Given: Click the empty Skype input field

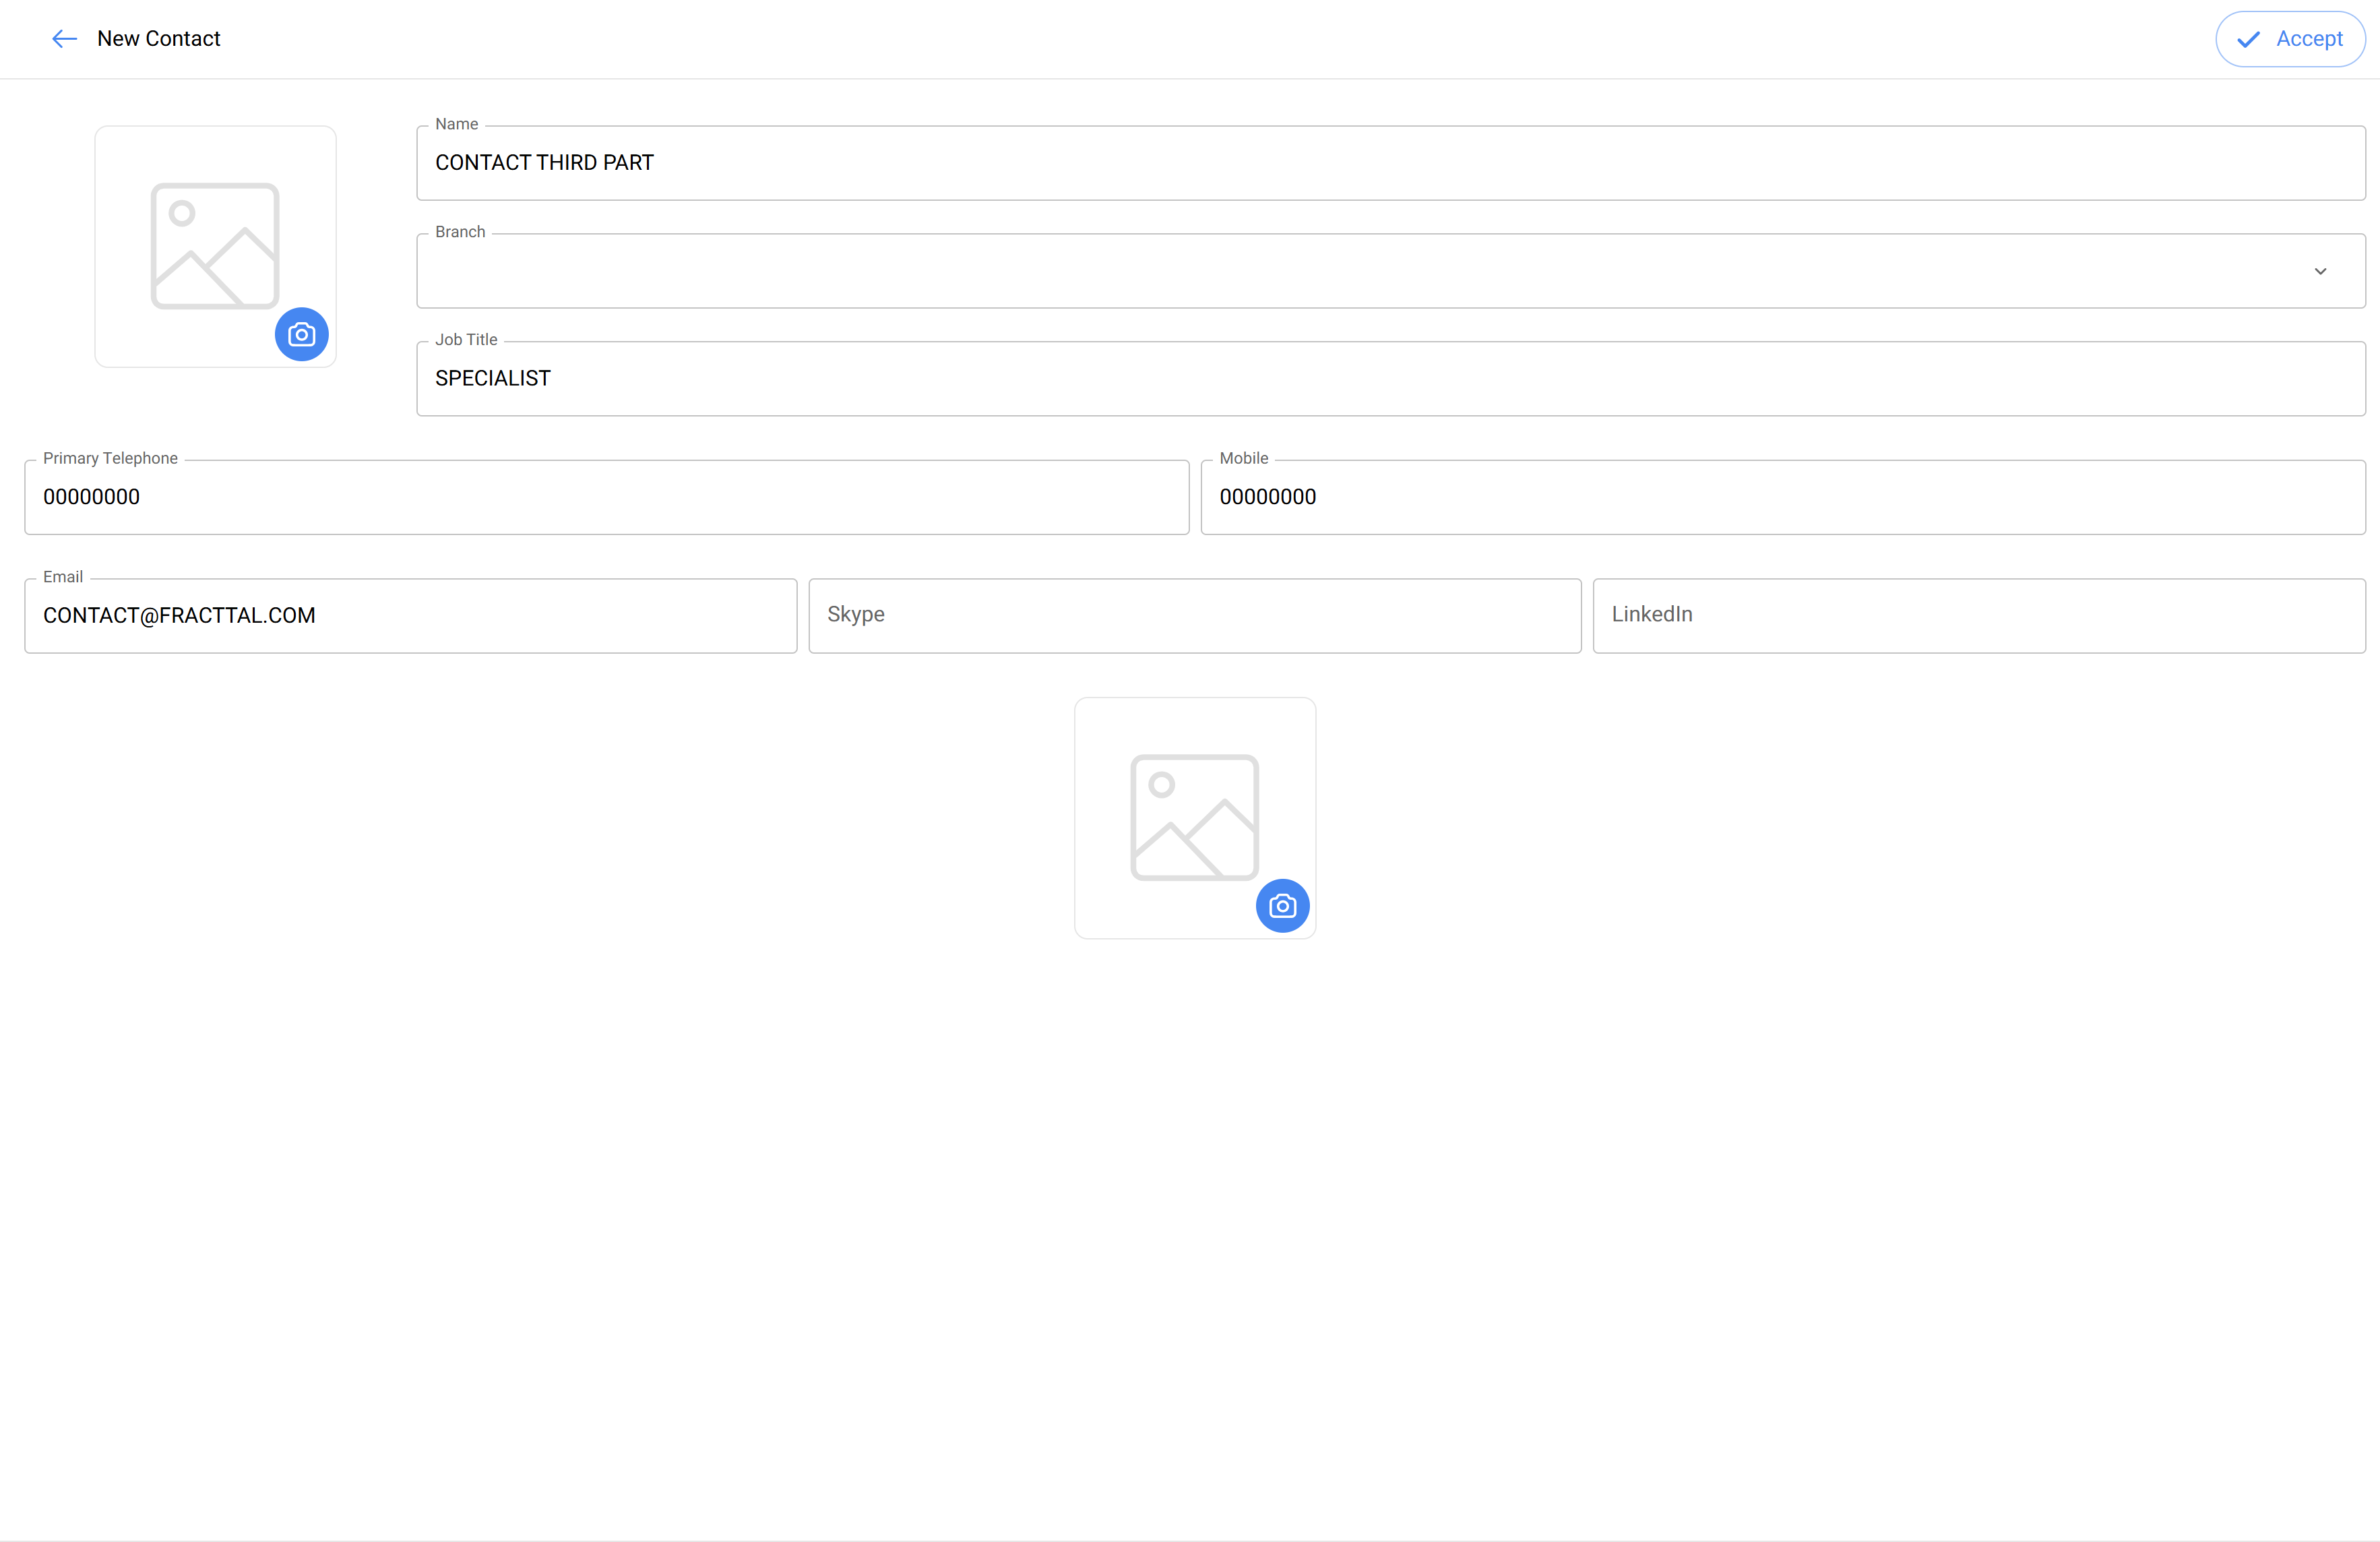Looking at the screenshot, I should pyautogui.click(x=1194, y=616).
